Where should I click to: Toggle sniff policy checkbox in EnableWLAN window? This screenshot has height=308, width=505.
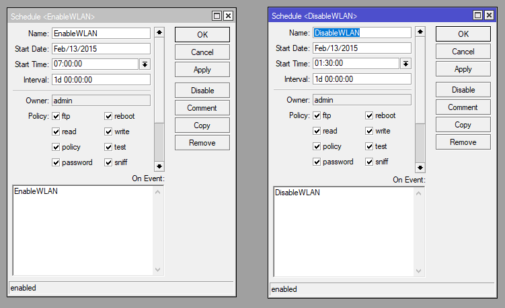(108, 162)
